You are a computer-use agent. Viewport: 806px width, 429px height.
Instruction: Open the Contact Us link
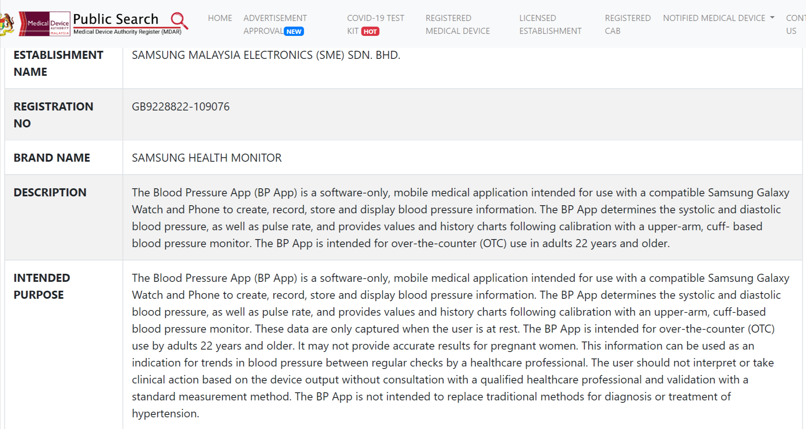[x=795, y=24]
